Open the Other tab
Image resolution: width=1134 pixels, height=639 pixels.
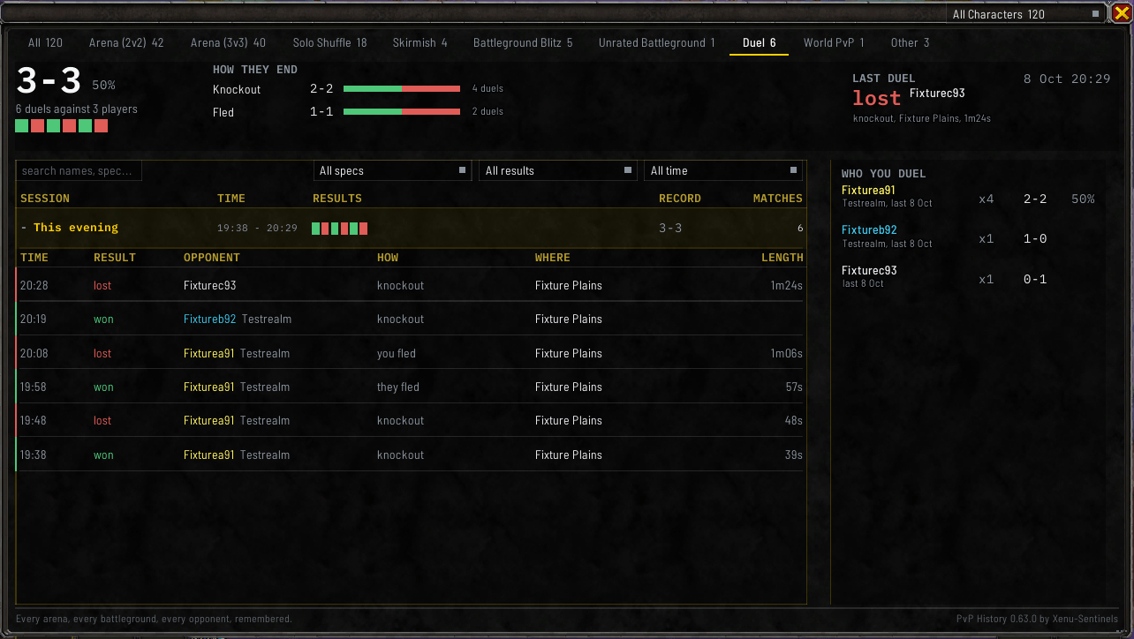910,42
